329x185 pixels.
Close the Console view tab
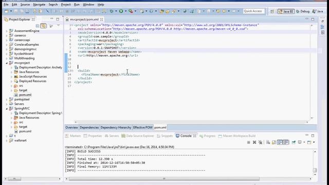pyautogui.click(x=195, y=136)
